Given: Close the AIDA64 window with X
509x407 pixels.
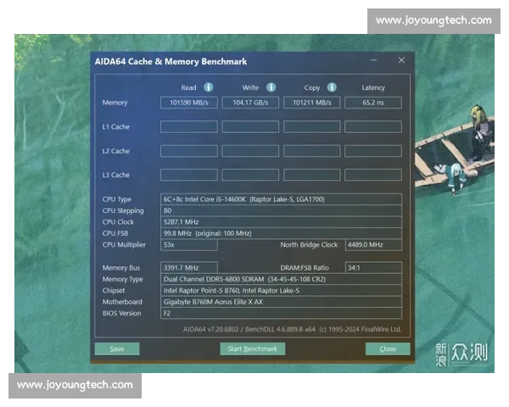Looking at the screenshot, I should 401,60.
